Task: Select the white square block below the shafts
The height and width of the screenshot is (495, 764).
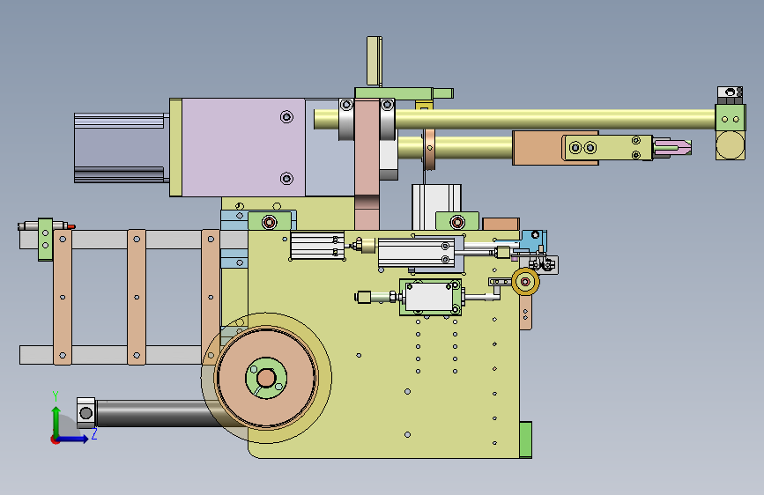Action: tap(436, 207)
